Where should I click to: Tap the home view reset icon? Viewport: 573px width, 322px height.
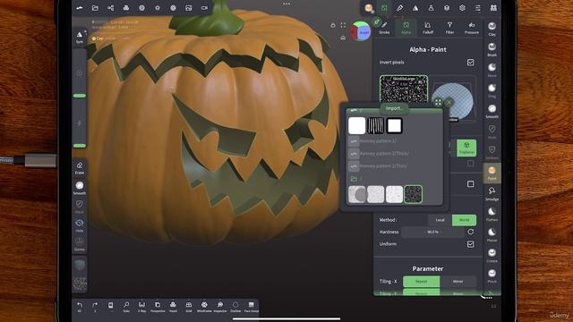(x=343, y=38)
